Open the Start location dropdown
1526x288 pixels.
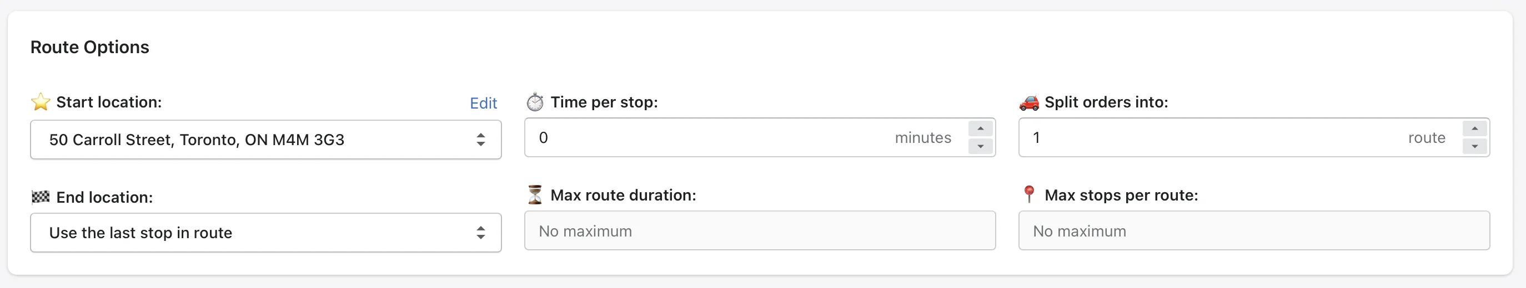[266, 140]
